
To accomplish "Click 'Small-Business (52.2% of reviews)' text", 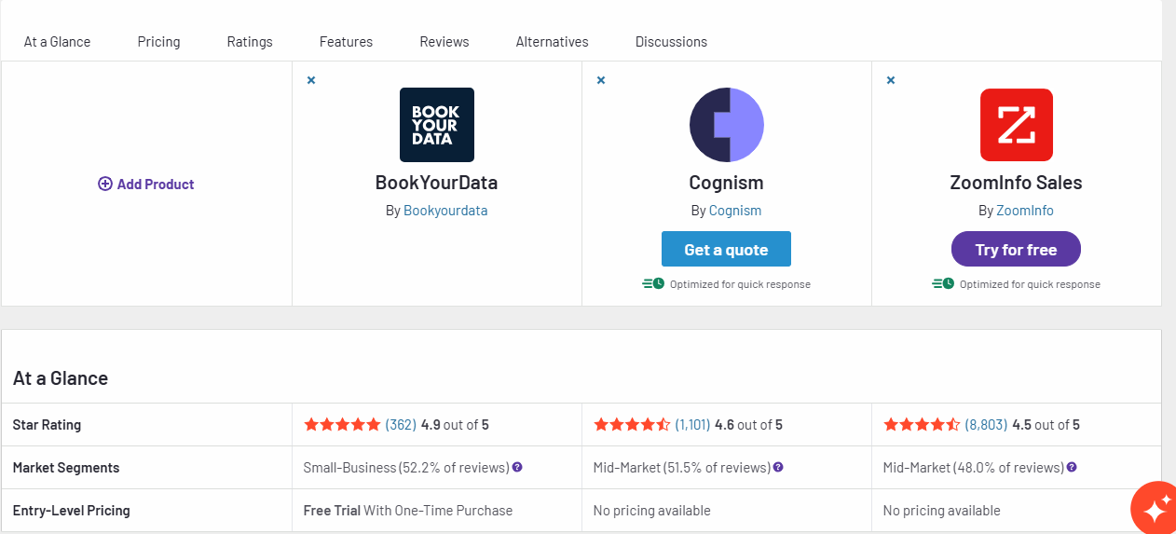I will coord(406,467).
